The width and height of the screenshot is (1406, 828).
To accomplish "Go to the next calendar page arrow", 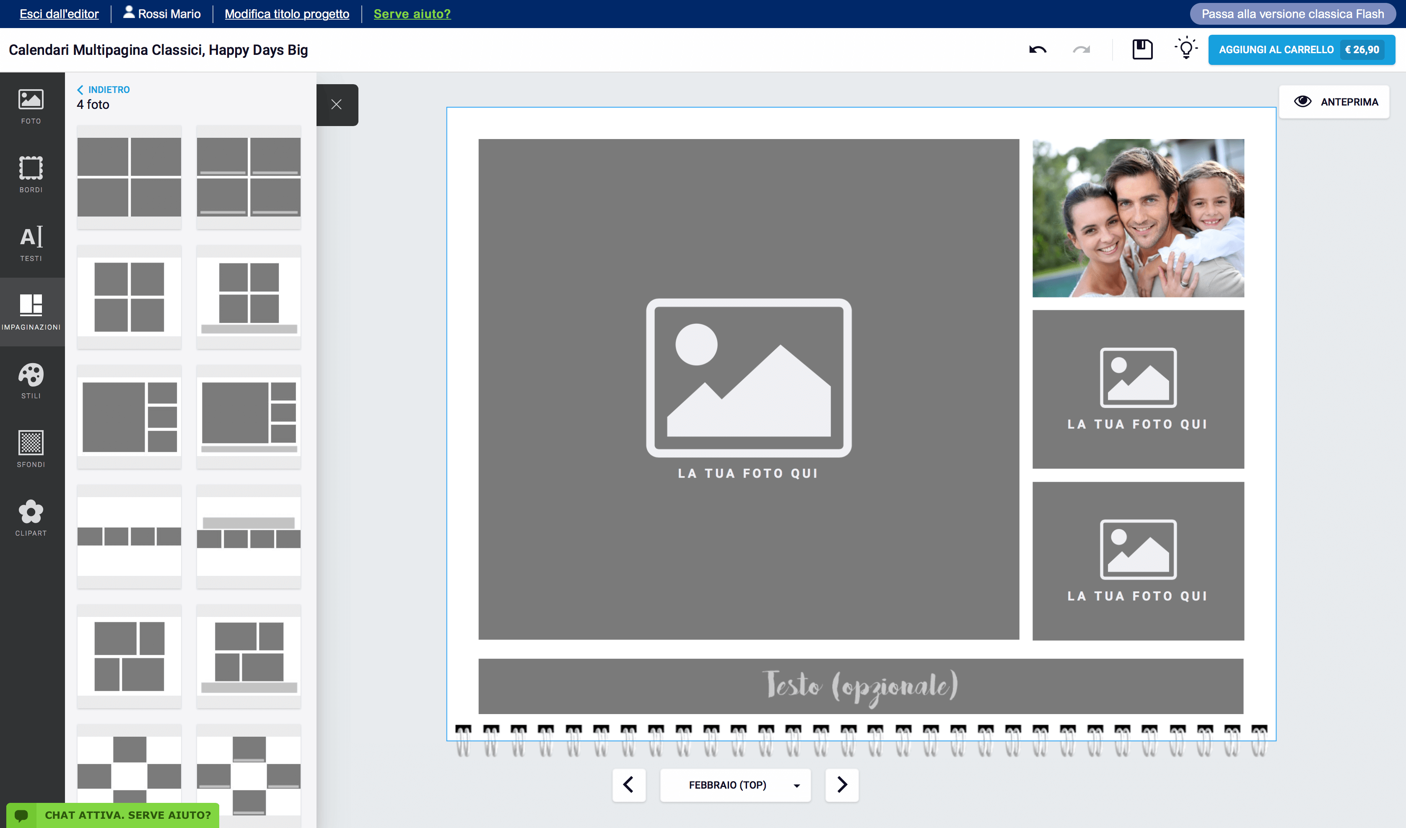I will click(x=842, y=785).
